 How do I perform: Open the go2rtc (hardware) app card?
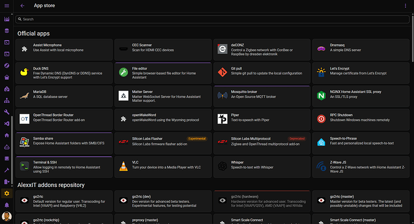tap(262, 201)
